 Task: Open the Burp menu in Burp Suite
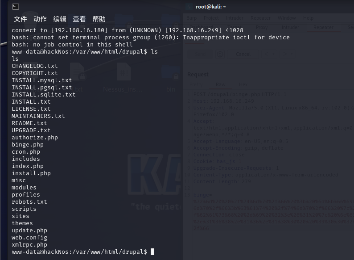[191, 18]
